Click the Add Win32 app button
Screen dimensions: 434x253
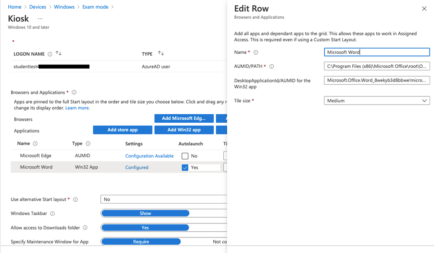[184, 130]
